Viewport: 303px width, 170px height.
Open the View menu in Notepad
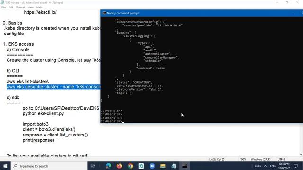(x=30, y=8)
